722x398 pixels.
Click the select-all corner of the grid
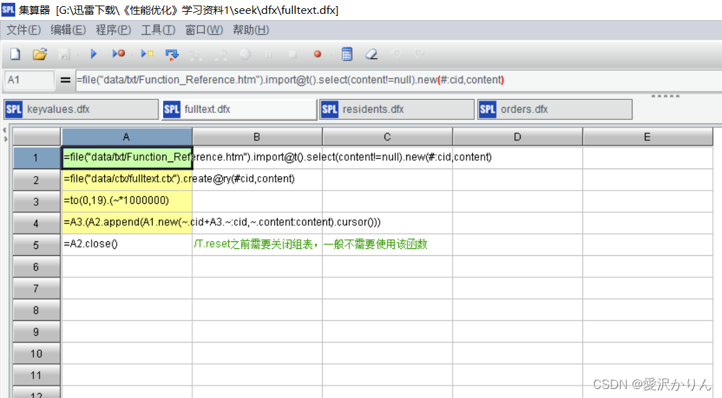(x=36, y=137)
